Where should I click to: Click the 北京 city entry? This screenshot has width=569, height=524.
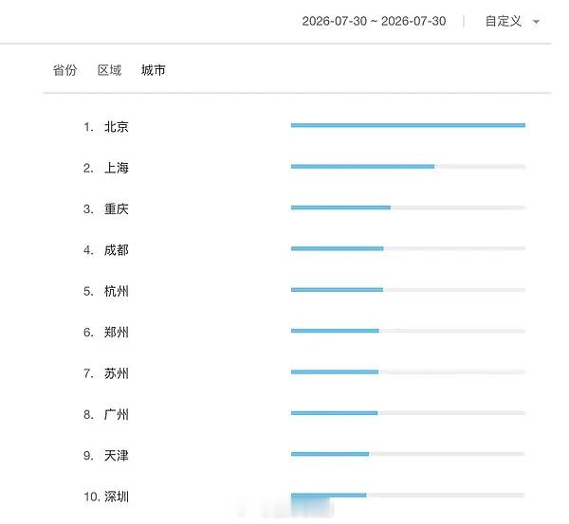[117, 127]
